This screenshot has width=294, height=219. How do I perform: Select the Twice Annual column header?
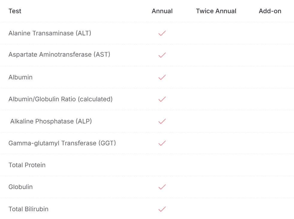tap(216, 11)
